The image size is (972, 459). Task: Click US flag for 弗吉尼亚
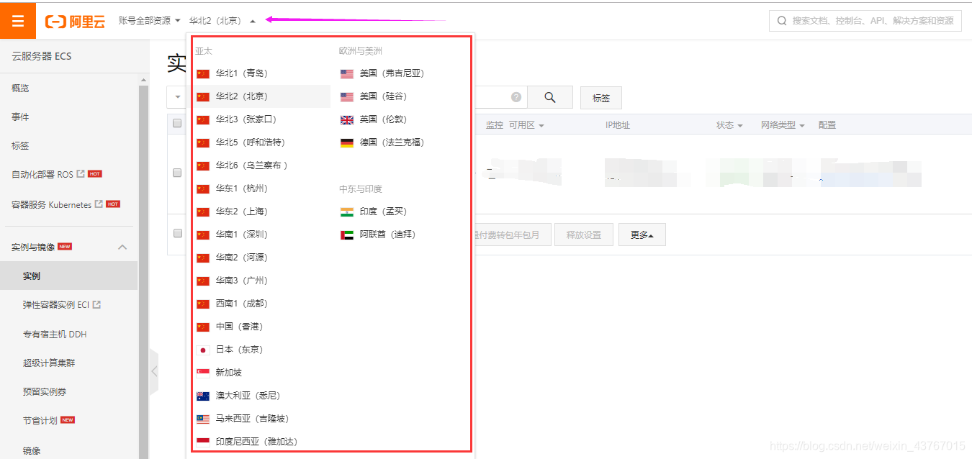click(x=347, y=73)
